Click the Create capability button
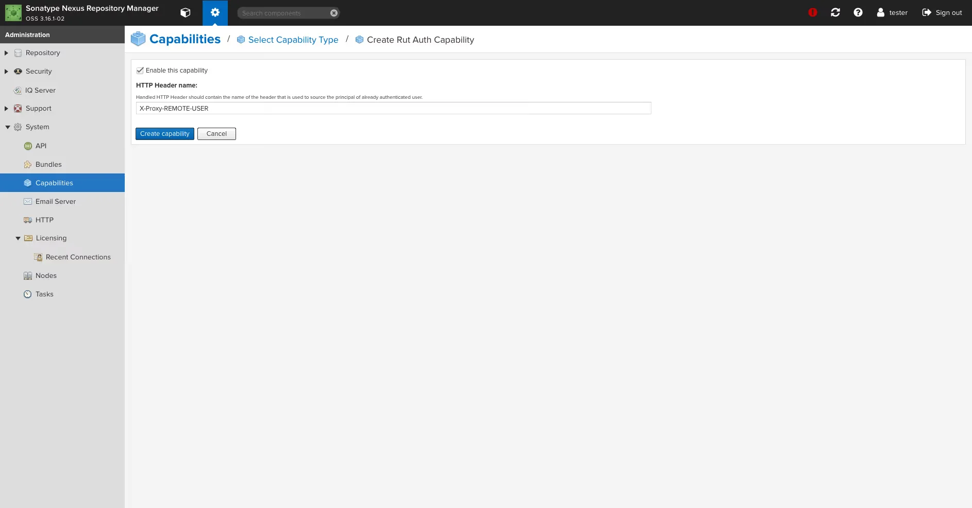The height and width of the screenshot is (508, 972). point(164,134)
